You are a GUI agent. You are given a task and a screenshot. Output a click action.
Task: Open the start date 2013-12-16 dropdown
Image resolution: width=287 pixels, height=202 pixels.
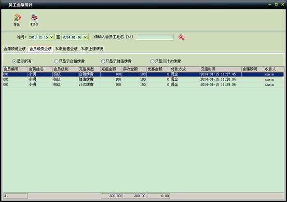tap(51, 37)
